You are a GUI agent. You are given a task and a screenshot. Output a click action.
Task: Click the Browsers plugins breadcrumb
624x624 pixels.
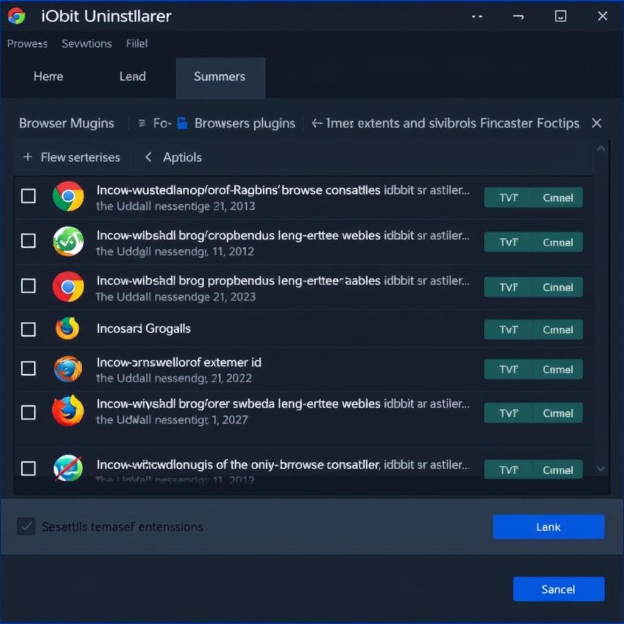tap(245, 123)
